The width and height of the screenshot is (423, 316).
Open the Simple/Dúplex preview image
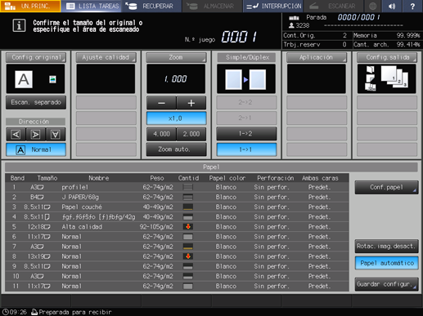coord(246,79)
